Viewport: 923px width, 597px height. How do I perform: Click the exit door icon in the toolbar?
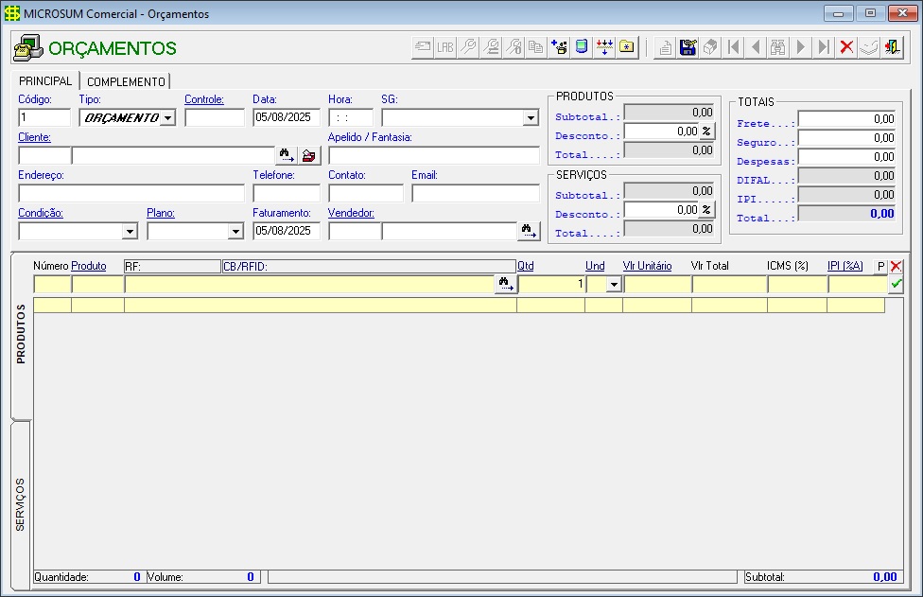[892, 47]
